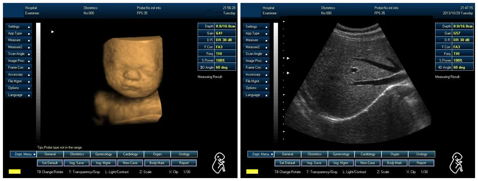Click Dept. Menu in left 3D window

pyautogui.click(x=23, y=154)
